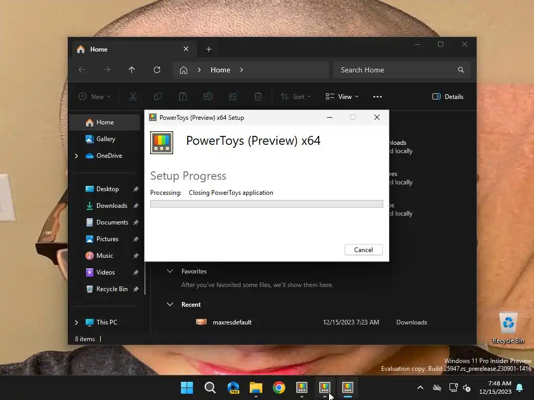Open taskbar Search
This screenshot has width=534, height=400.
tap(210, 387)
